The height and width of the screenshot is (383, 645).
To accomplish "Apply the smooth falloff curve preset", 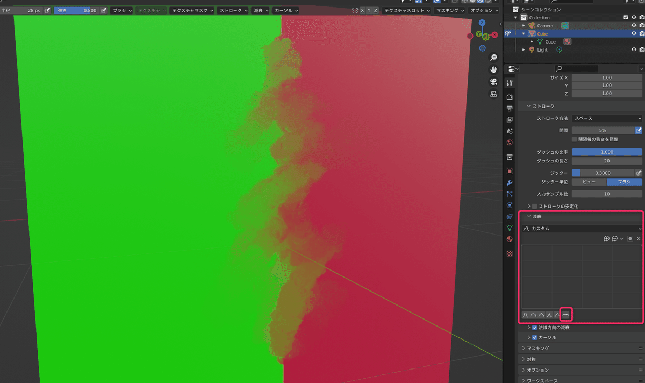I will 526,315.
